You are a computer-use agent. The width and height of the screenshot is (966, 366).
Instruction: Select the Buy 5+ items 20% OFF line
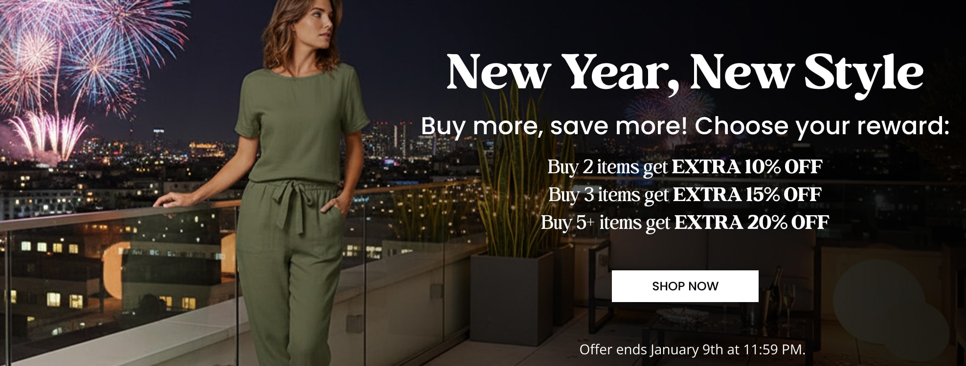[x=685, y=223]
